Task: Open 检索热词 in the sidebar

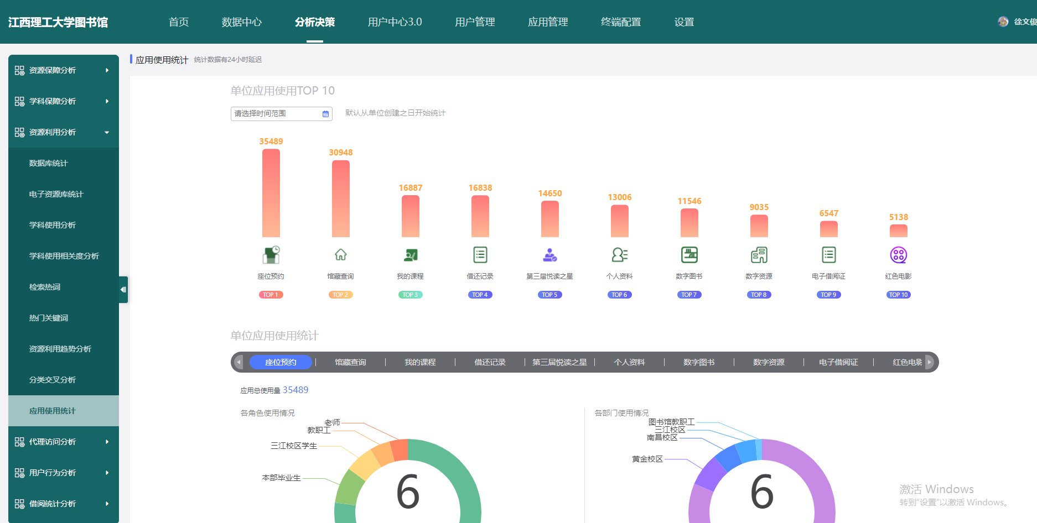Action: [x=45, y=287]
